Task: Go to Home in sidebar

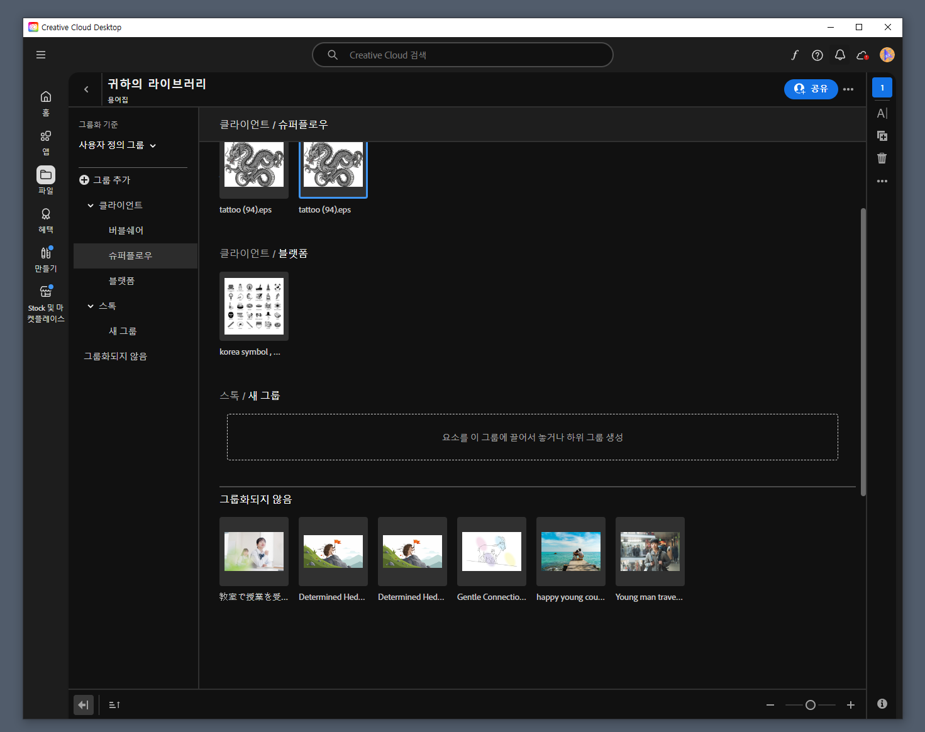Action: (46, 103)
